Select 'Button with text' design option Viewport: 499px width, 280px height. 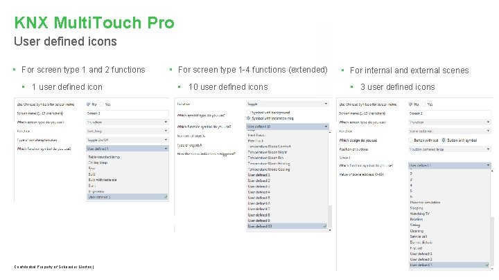pyautogui.click(x=410, y=140)
